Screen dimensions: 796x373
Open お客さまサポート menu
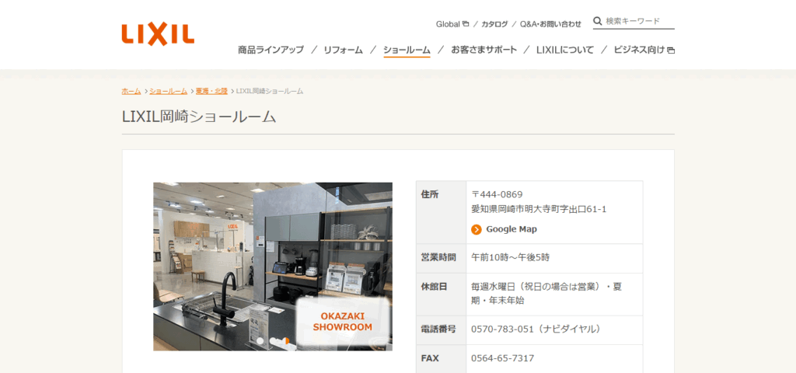tap(484, 50)
